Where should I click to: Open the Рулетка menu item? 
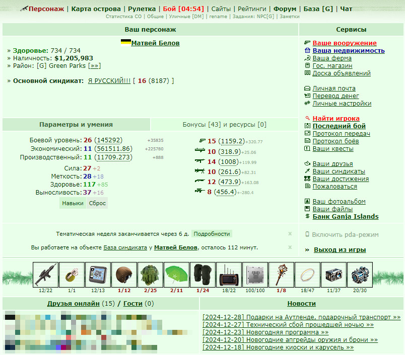(x=142, y=9)
